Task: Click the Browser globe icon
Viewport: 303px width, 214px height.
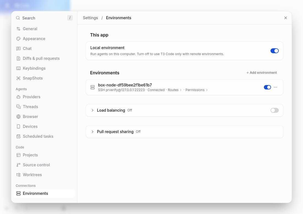Action: (18, 117)
